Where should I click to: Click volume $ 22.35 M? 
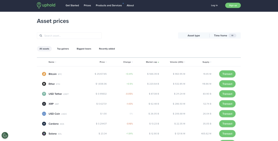pos(180,124)
